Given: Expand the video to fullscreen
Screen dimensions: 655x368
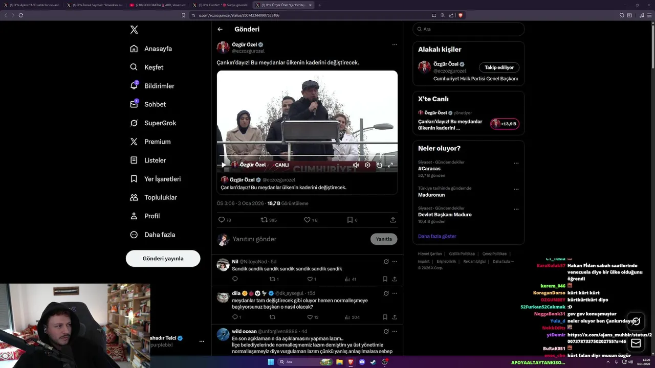Looking at the screenshot, I should pyautogui.click(x=390, y=165).
